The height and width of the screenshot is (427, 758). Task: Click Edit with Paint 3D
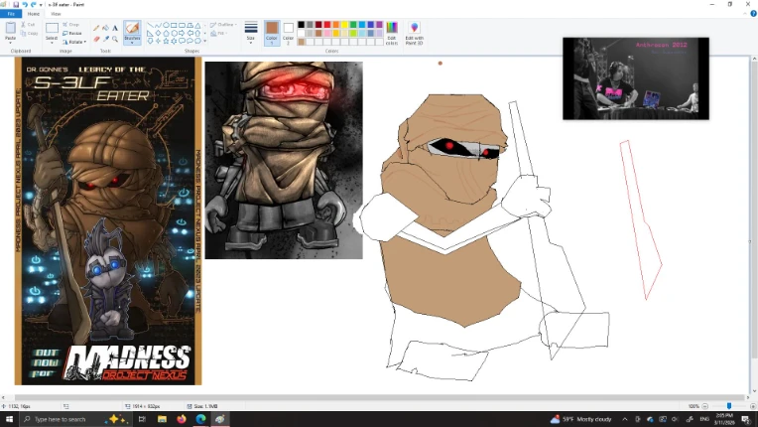(x=415, y=33)
